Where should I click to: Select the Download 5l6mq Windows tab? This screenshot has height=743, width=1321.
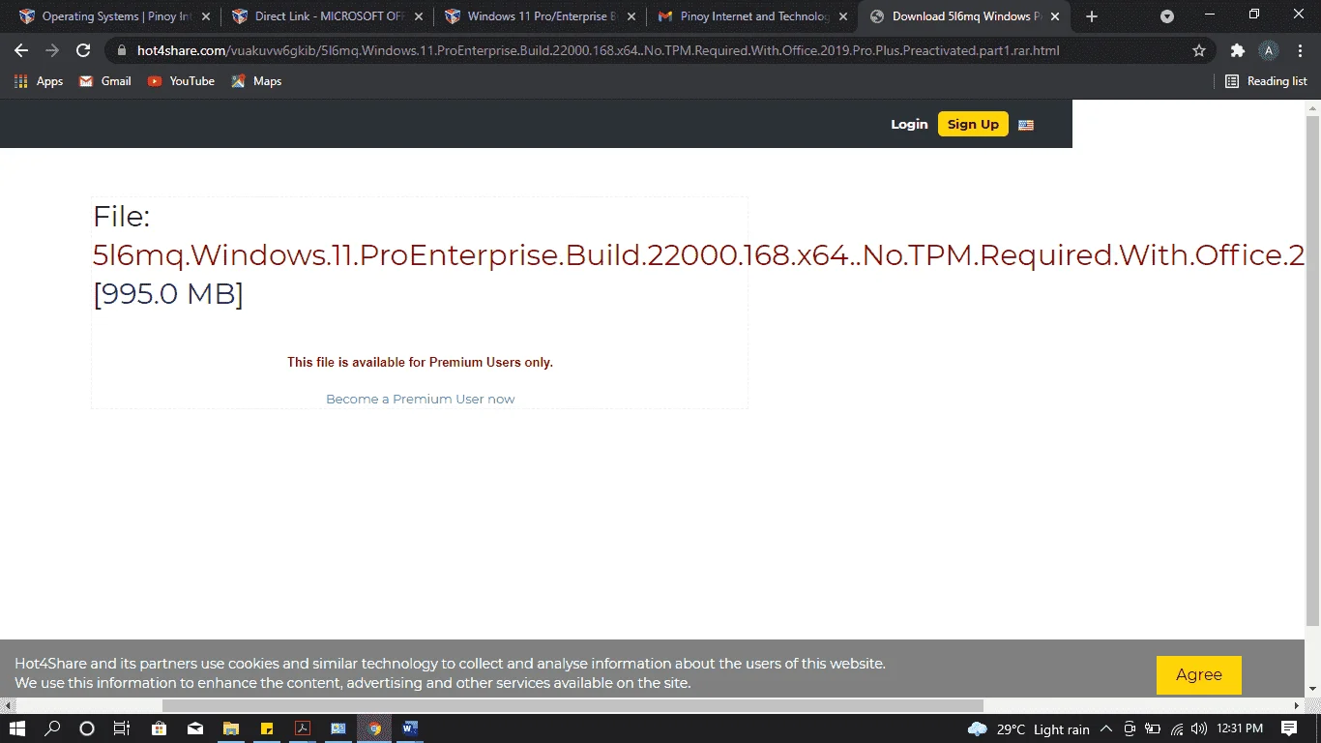[x=965, y=16]
